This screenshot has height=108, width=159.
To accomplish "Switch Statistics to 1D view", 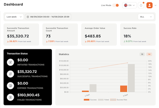I will (x=142, y=54).
